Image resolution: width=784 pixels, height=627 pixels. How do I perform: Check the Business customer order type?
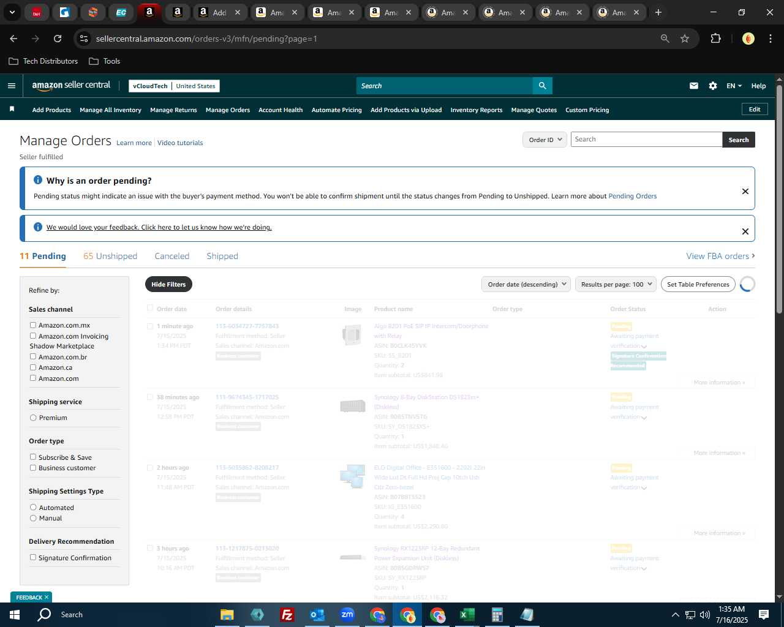point(33,468)
